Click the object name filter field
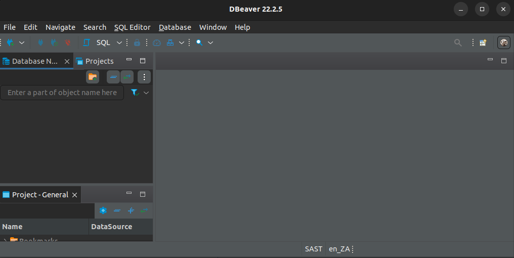Screen dimensions: 514x258 pyautogui.click(x=62, y=93)
